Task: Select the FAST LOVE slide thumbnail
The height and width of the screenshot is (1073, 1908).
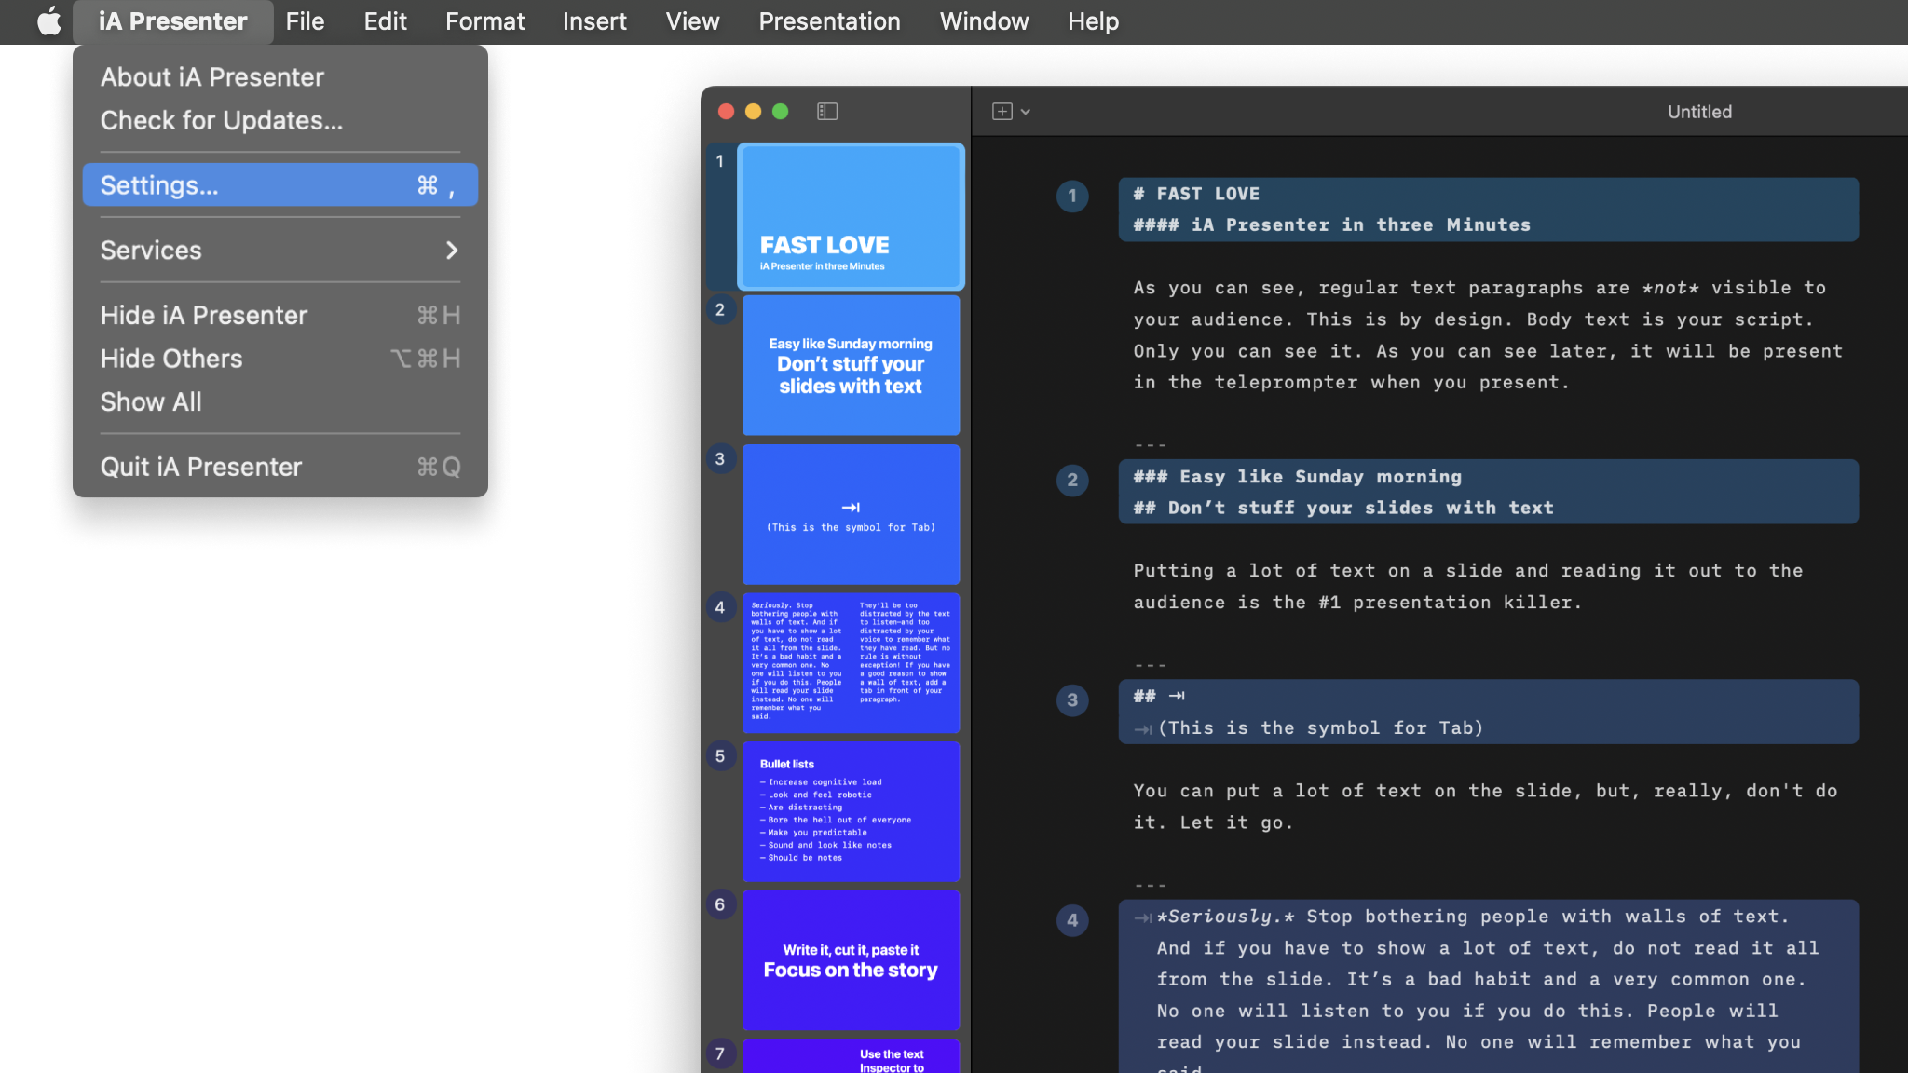Action: pyautogui.click(x=851, y=216)
